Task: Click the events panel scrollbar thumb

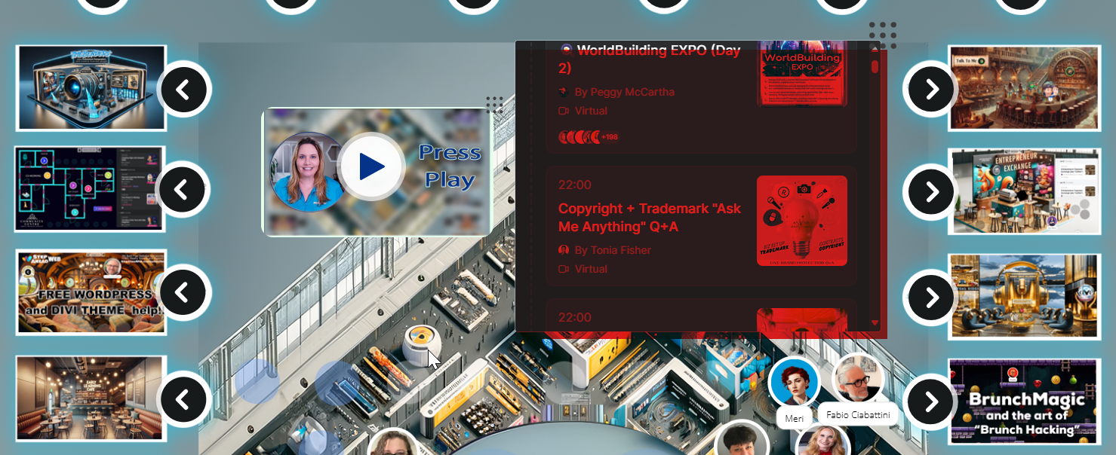Action: click(x=875, y=66)
